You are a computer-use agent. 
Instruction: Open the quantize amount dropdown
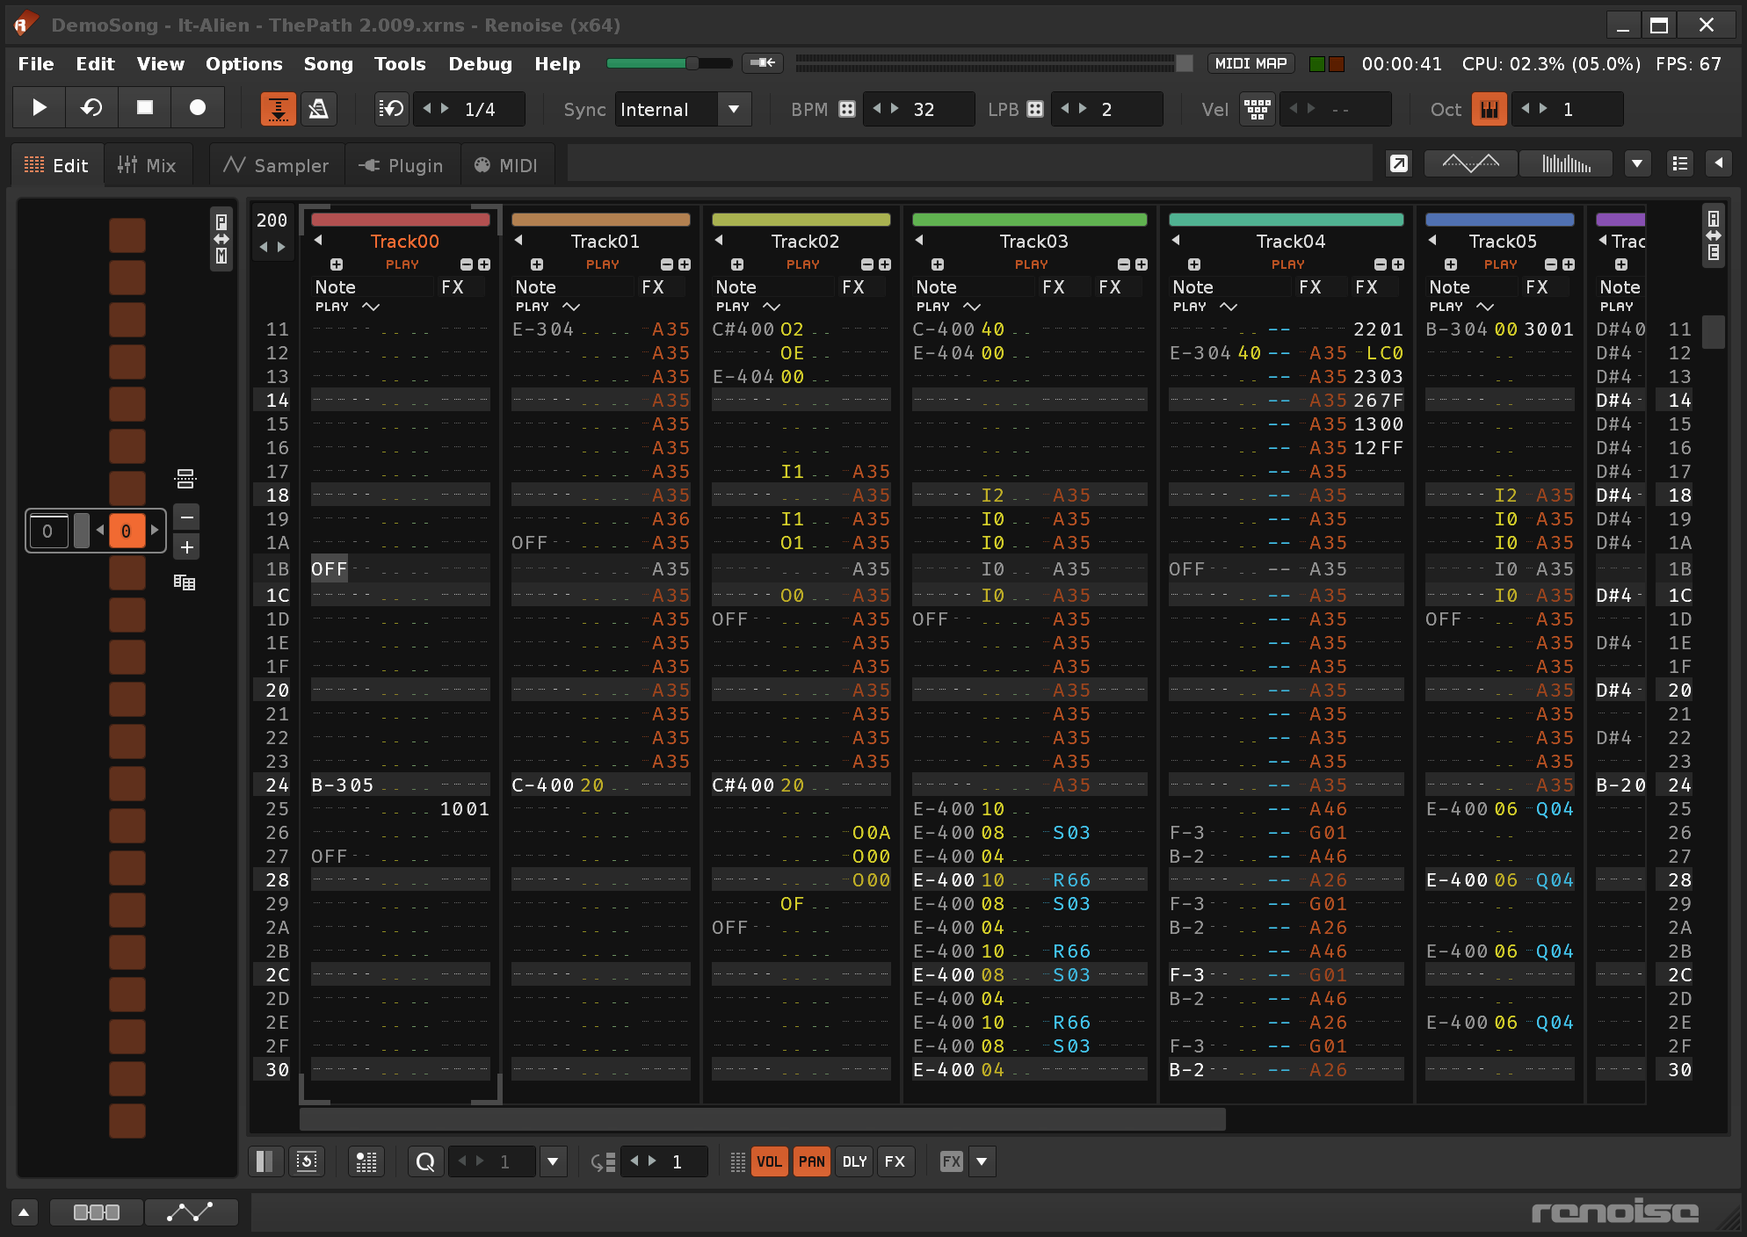pyautogui.click(x=553, y=1161)
